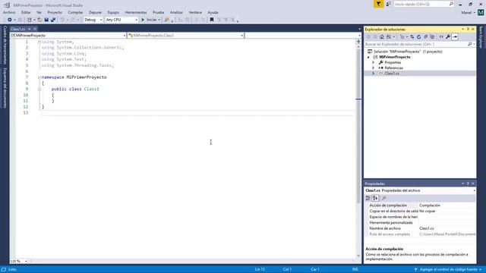Open the Archivo menu
The width and height of the screenshot is (486, 273).
click(9, 12)
